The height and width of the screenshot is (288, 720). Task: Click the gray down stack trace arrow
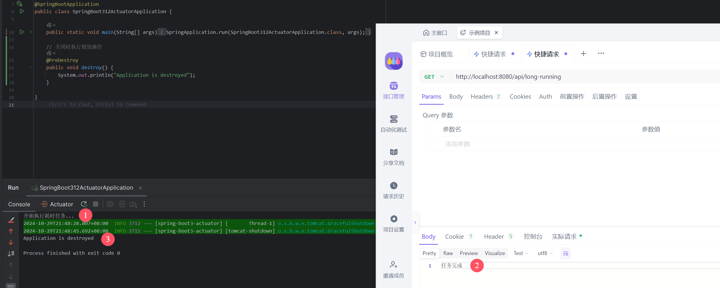point(11,276)
